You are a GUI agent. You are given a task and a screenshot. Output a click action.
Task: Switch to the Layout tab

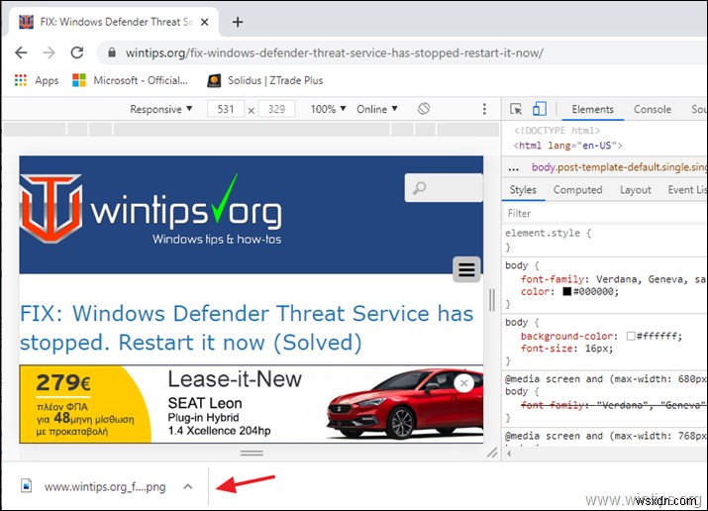(636, 189)
